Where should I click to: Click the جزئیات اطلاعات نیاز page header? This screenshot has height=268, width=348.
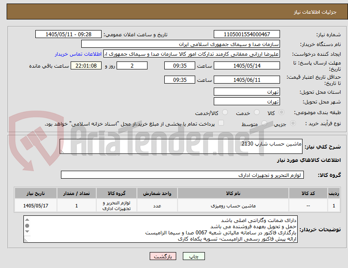pyautogui.click(x=315, y=12)
